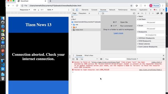Open the Default levels dropdown
168x94 pixels.
[132, 59]
